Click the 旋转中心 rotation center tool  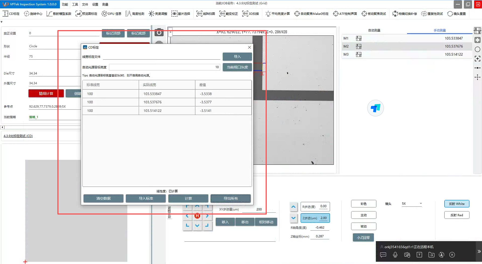(33, 14)
